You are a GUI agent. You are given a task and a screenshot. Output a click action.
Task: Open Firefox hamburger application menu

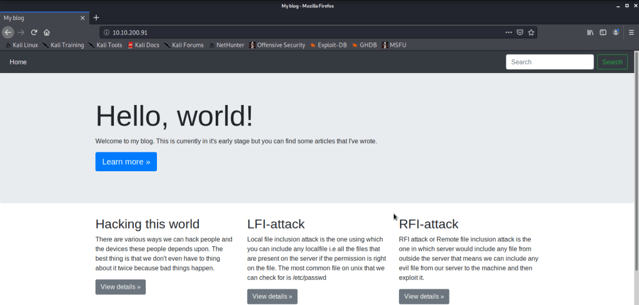click(631, 32)
